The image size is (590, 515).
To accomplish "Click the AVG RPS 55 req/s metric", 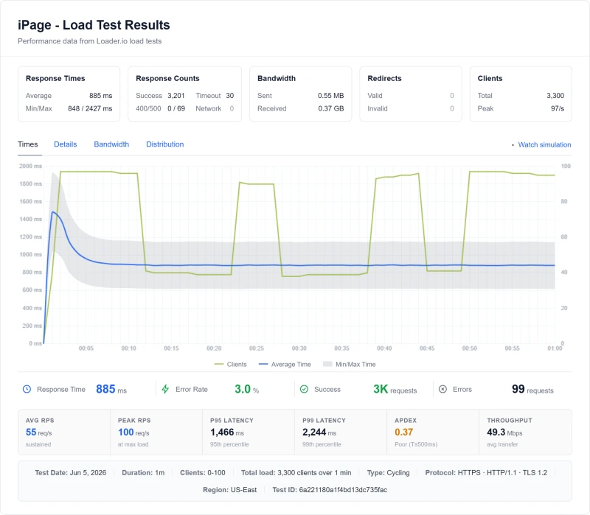I will pyautogui.click(x=39, y=432).
